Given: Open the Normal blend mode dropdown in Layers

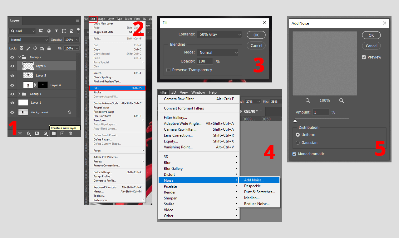Looking at the screenshot, I should click(29, 40).
